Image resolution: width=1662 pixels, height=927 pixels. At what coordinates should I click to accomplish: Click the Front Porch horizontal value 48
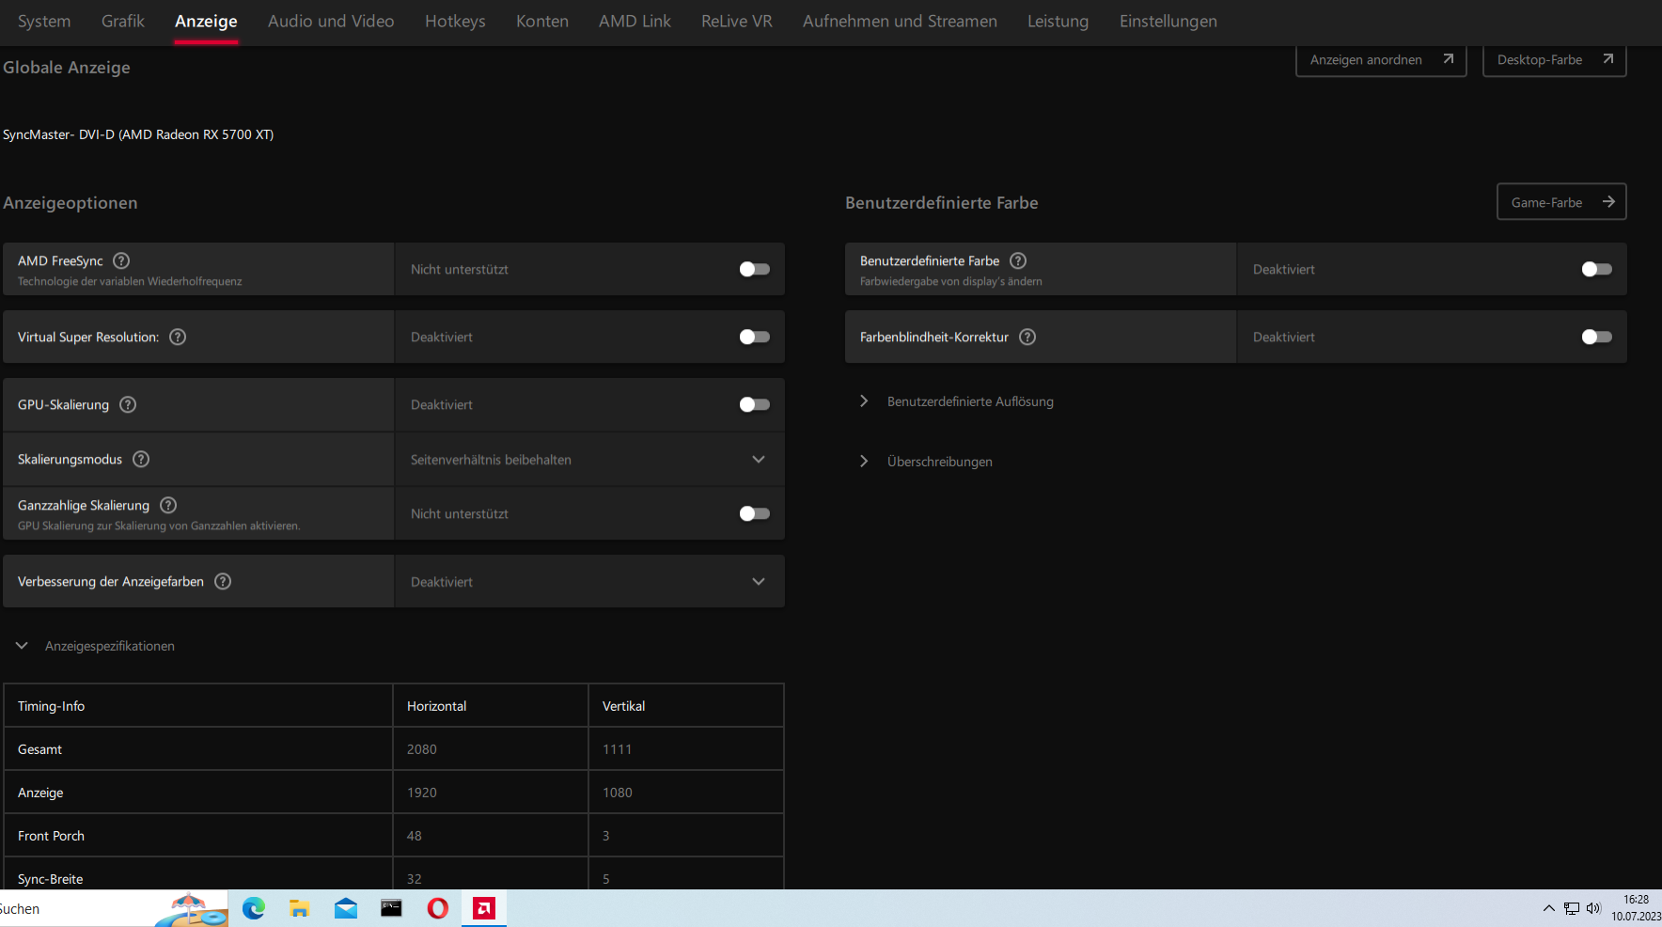pos(415,836)
